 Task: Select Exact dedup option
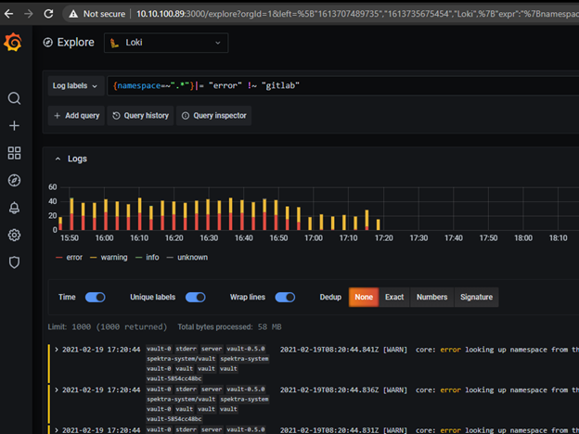(x=394, y=297)
